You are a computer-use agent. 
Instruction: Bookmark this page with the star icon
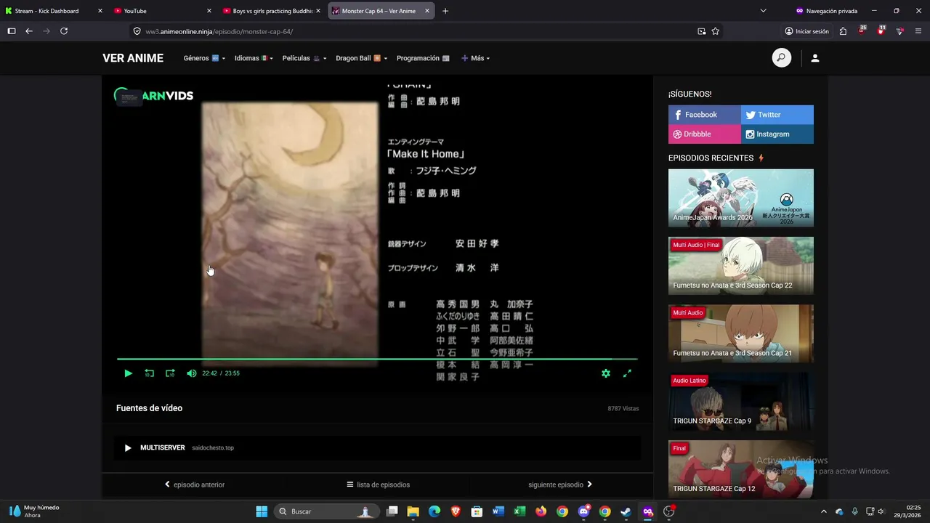click(x=716, y=31)
